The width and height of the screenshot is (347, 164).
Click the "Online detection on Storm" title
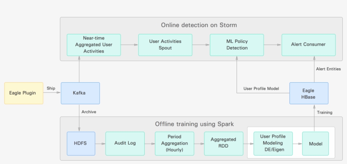(x=199, y=25)
